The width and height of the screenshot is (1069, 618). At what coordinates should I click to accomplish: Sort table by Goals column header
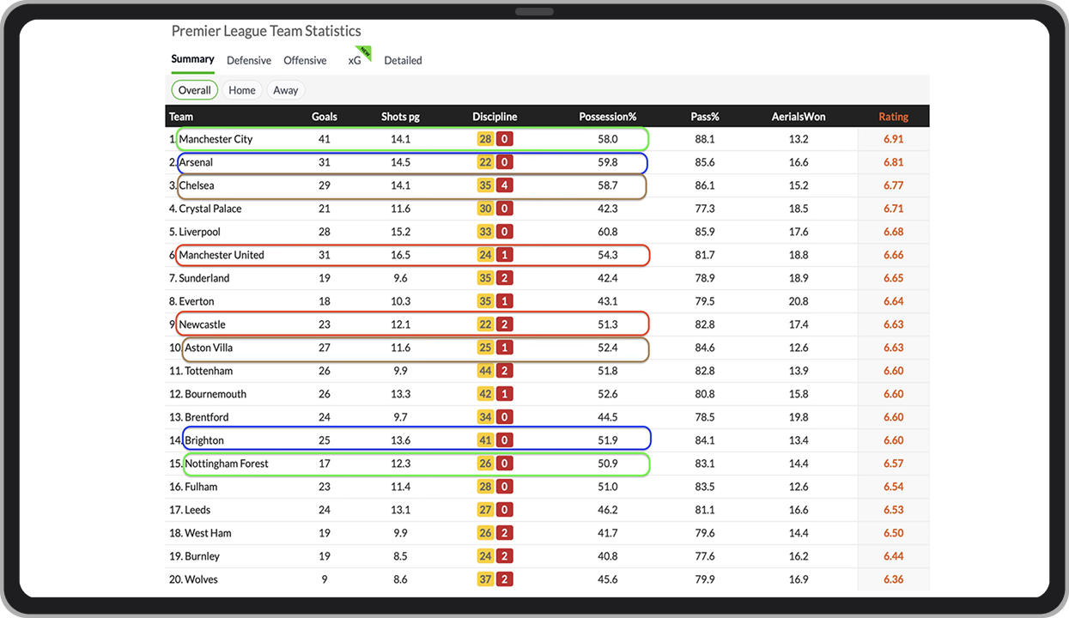click(325, 117)
